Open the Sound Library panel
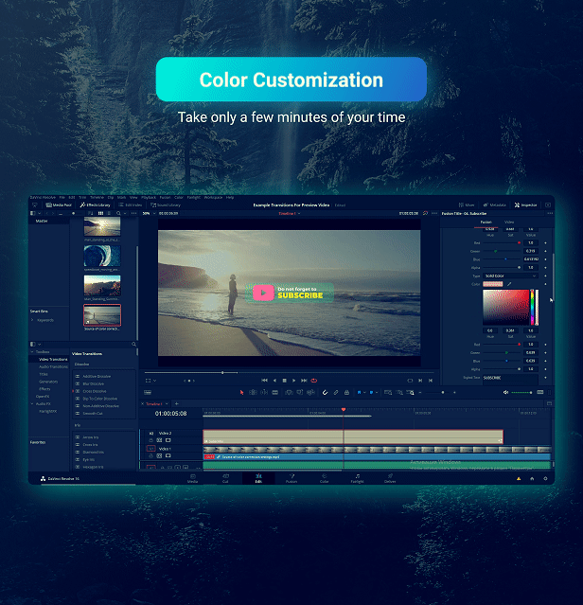 166,205
